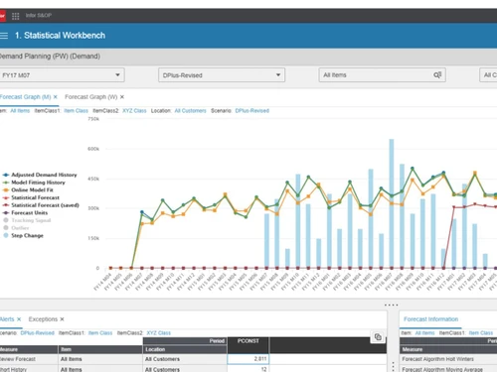Click the XYZ Class link in chart filters
This screenshot has height=372, width=497.
[134, 111]
